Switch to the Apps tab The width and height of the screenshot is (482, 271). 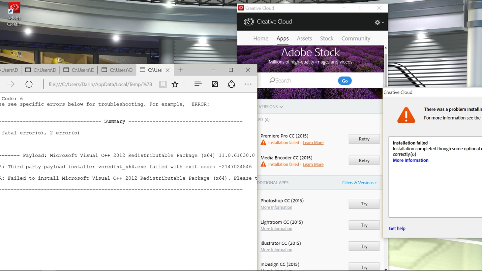point(283,39)
